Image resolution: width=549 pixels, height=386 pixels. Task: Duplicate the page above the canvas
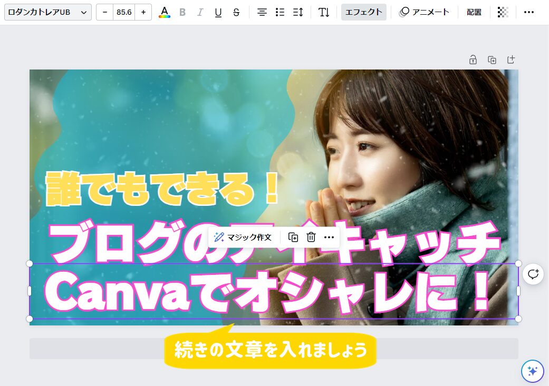tap(492, 60)
